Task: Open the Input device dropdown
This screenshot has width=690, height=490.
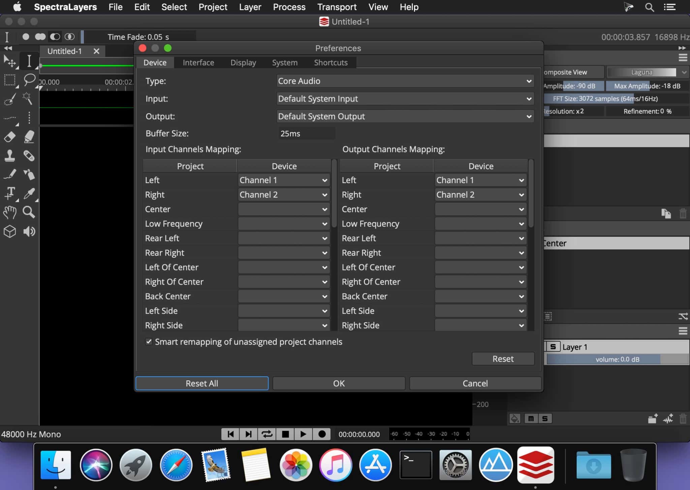Action: click(405, 98)
